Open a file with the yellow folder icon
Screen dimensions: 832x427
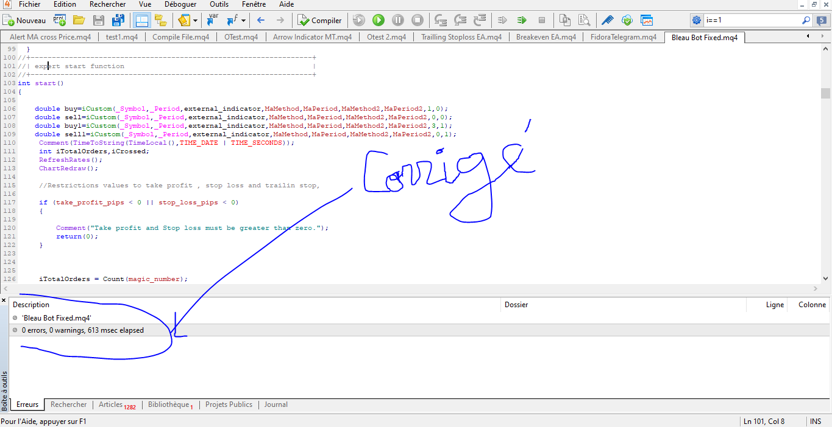click(x=79, y=20)
